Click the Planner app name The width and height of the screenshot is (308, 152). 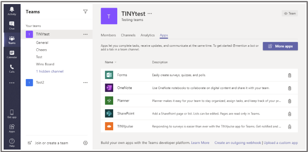coord(123,101)
